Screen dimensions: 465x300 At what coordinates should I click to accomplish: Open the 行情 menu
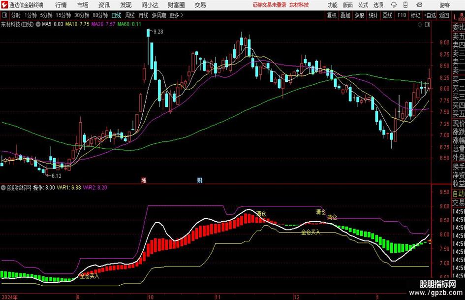click(61, 5)
